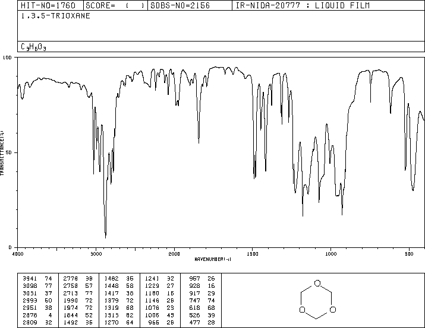Click the 1990 entry in peak table
Screen dimensions: 425x328
(71, 300)
